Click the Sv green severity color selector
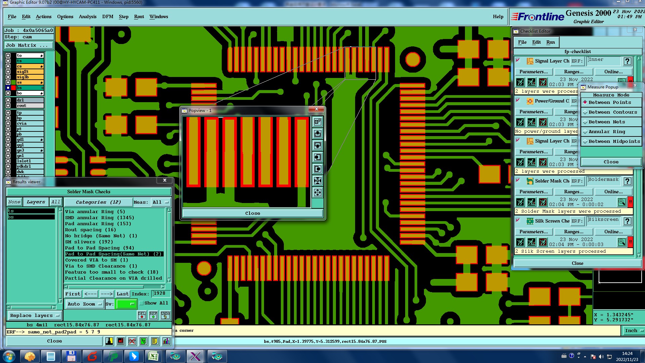Screen dimensions: 645x363 (126, 304)
